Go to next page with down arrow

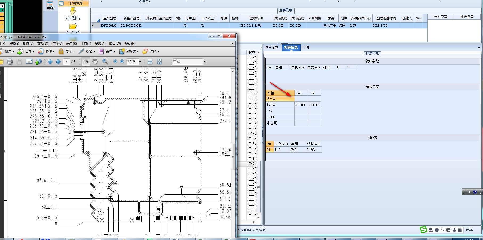click(x=58, y=62)
